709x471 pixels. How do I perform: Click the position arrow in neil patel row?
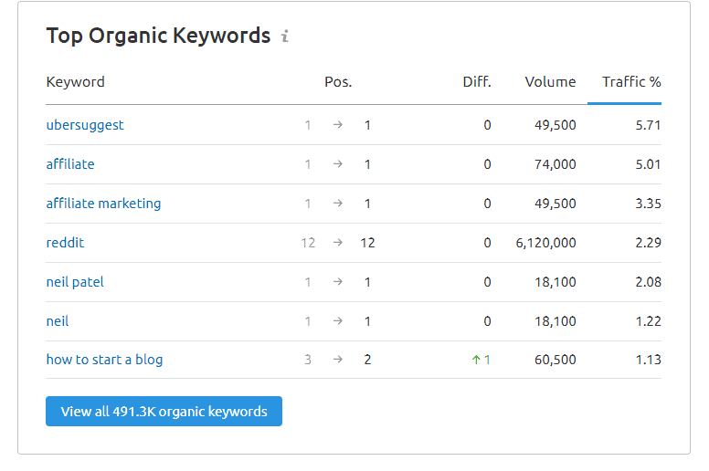pos(338,282)
